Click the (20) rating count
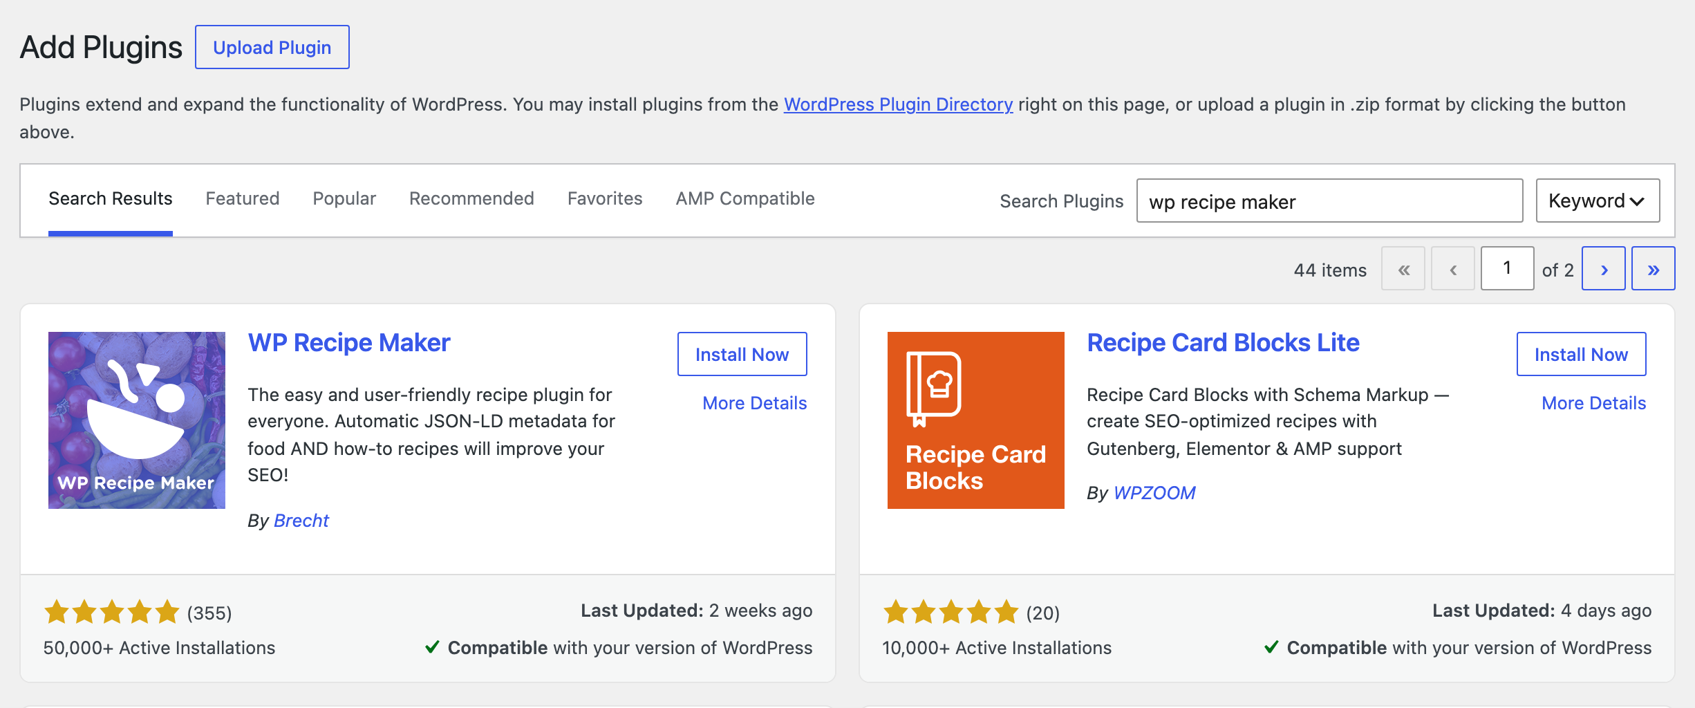The height and width of the screenshot is (708, 1695). [1043, 613]
